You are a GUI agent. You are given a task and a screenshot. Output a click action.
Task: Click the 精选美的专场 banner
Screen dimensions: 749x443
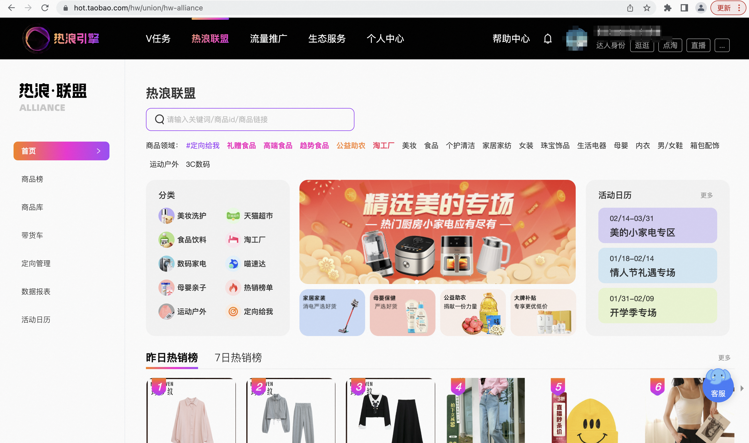coord(437,232)
